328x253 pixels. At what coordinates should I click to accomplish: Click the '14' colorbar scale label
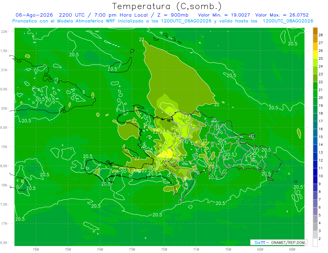click(x=321, y=145)
